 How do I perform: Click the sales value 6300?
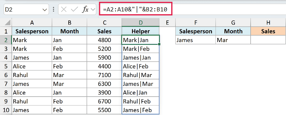(x=105, y=84)
